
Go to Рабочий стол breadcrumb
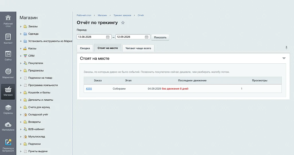pyautogui.click(x=84, y=15)
